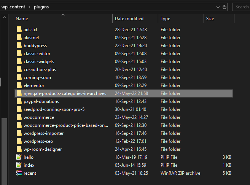Click the hello PHP file icon
This screenshot has height=185, width=250.
(x=19, y=157)
